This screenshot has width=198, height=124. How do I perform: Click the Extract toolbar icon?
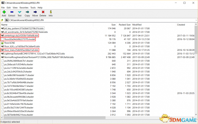coord(12,12)
